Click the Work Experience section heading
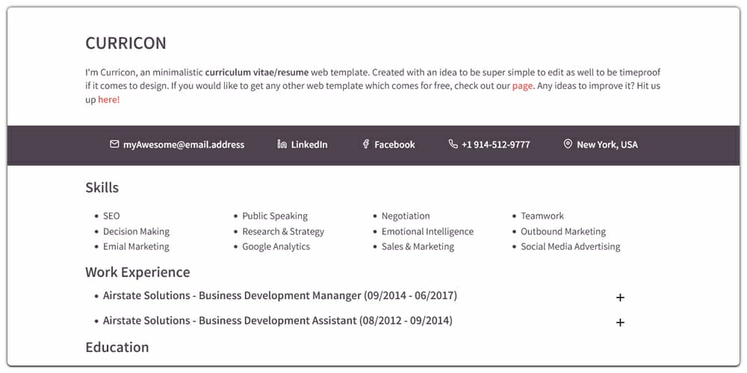Image resolution: width=747 pixels, height=373 pixels. (x=137, y=272)
